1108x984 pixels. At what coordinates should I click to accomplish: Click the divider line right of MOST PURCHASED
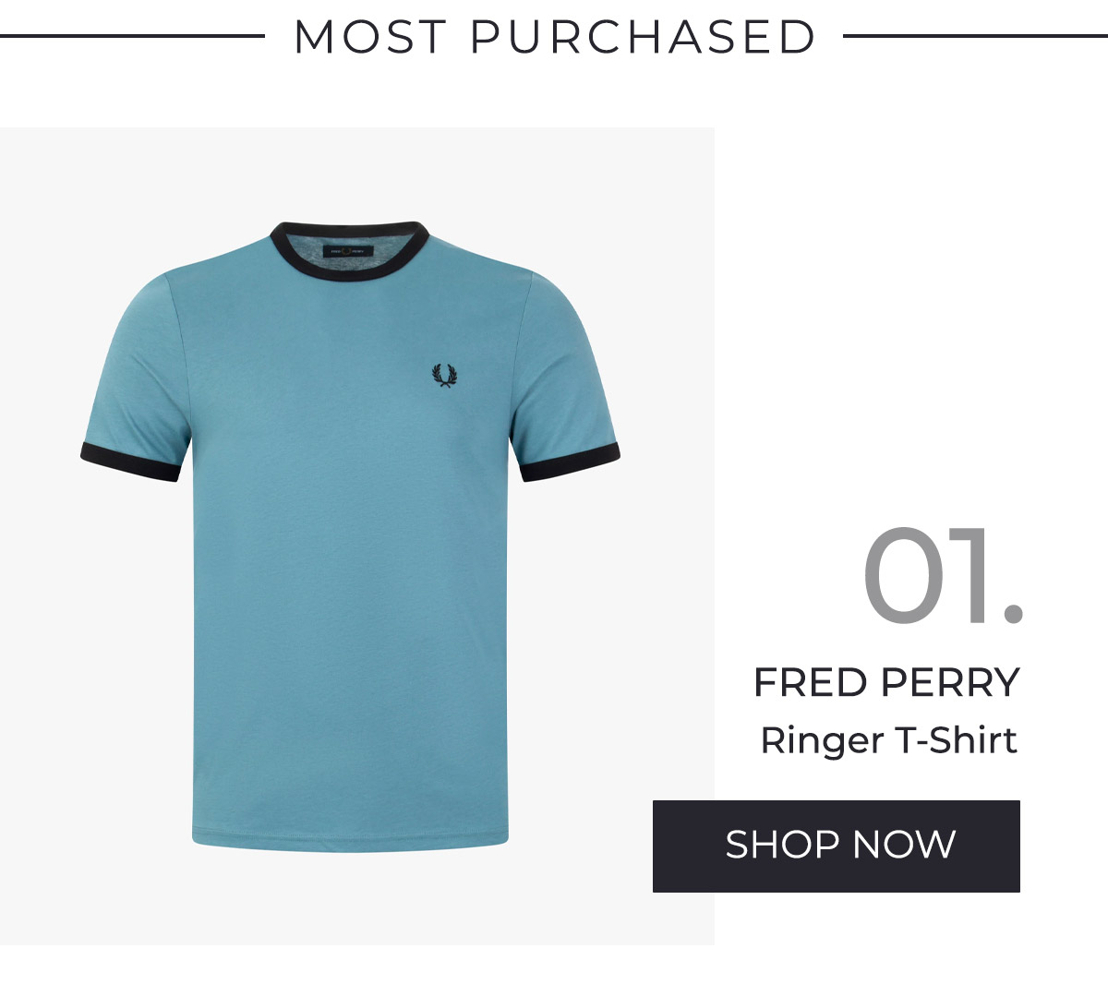click(975, 37)
